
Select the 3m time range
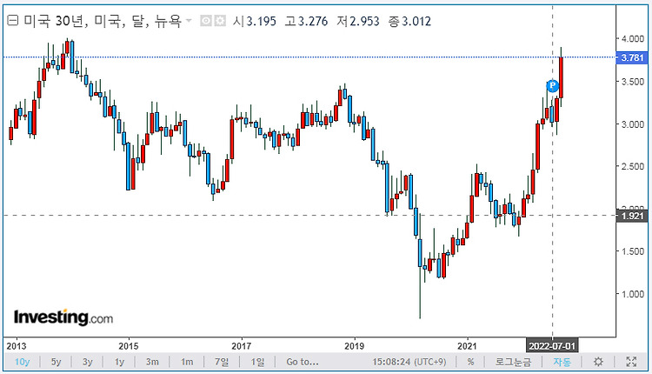tap(152, 362)
